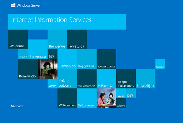Select the Velkommen tile
This screenshot has width=183, height=123.
point(87,98)
